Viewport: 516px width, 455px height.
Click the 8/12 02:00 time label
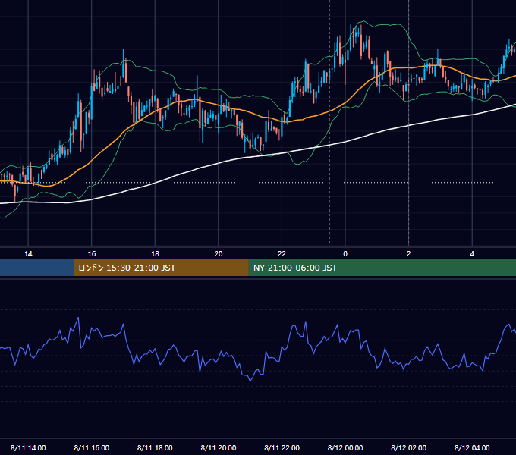tap(408, 447)
